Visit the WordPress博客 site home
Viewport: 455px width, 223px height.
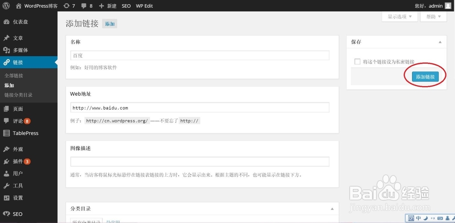(36, 6)
